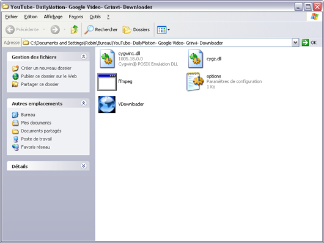
Task: Click the Gestion des fichiers header text
Action: [x=34, y=57]
